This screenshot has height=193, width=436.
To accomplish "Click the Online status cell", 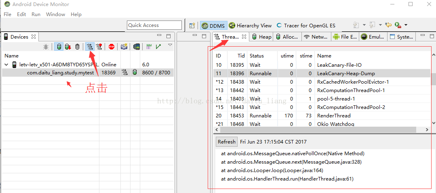I will 109,65.
